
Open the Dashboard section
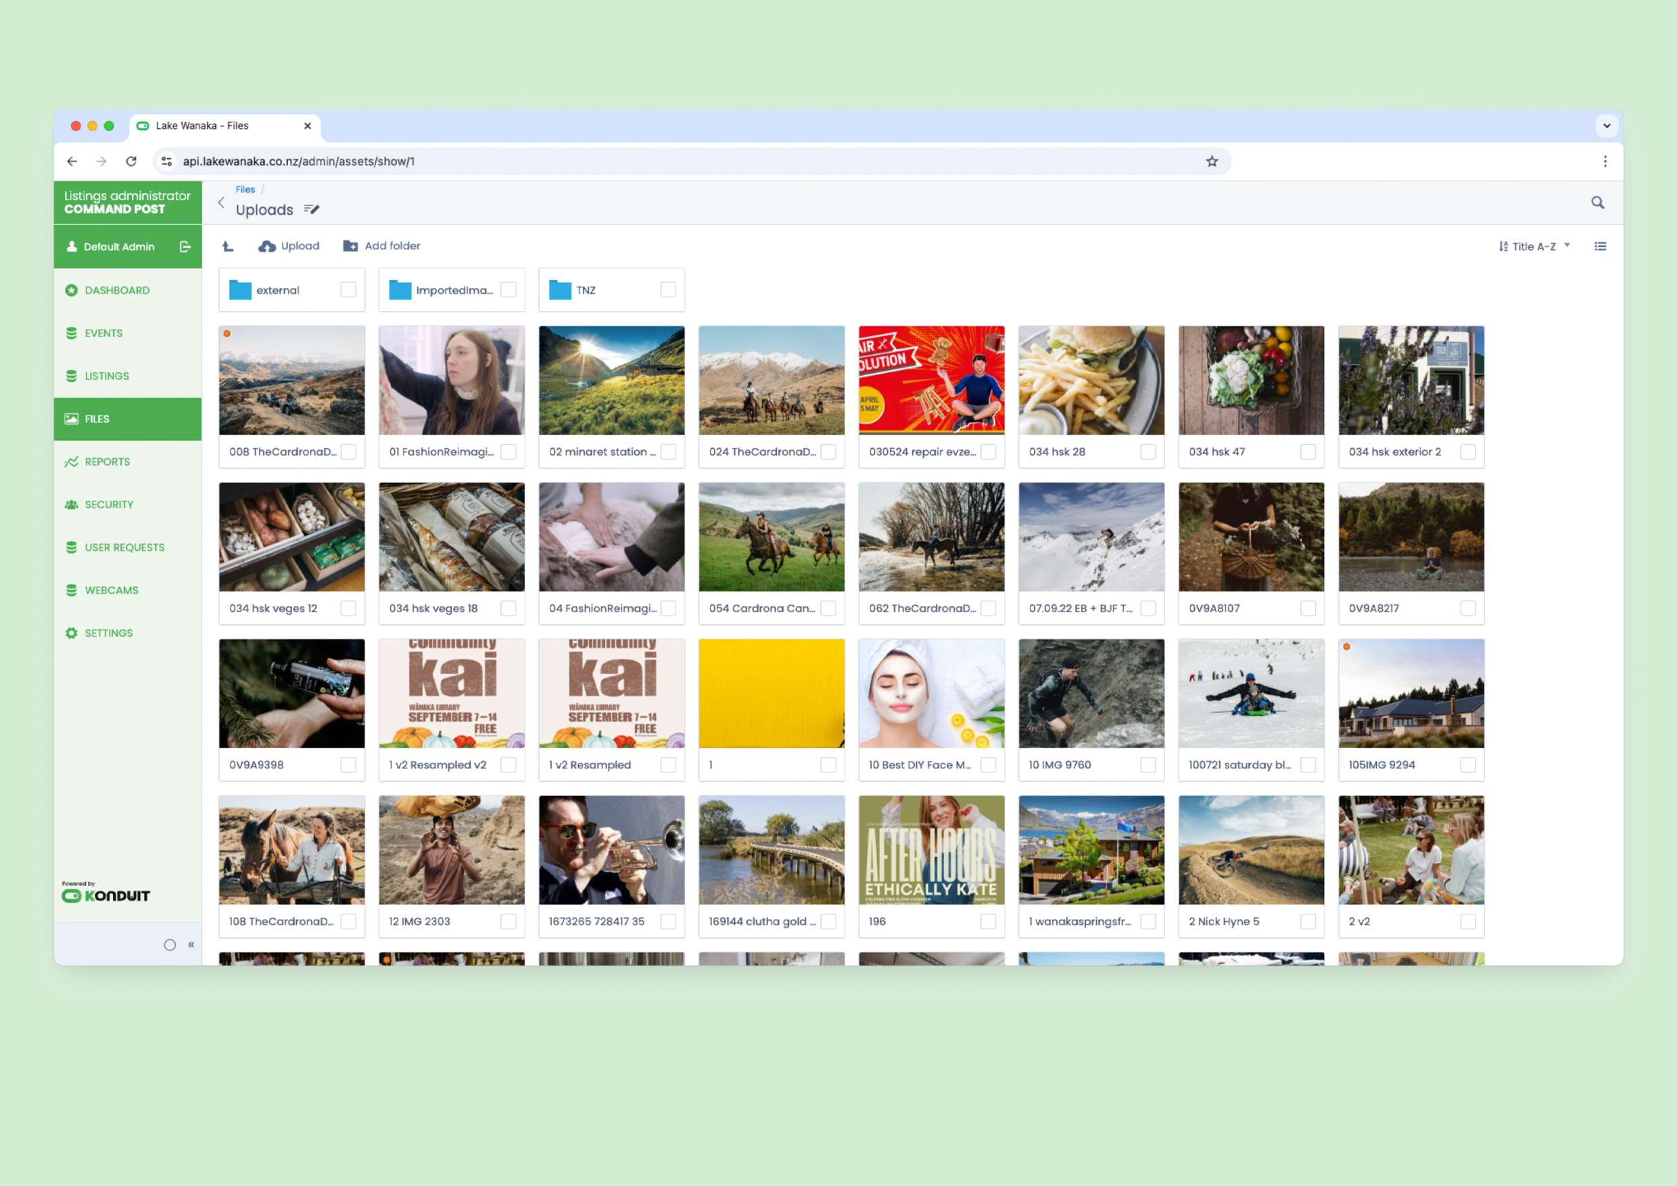pyautogui.click(x=128, y=290)
